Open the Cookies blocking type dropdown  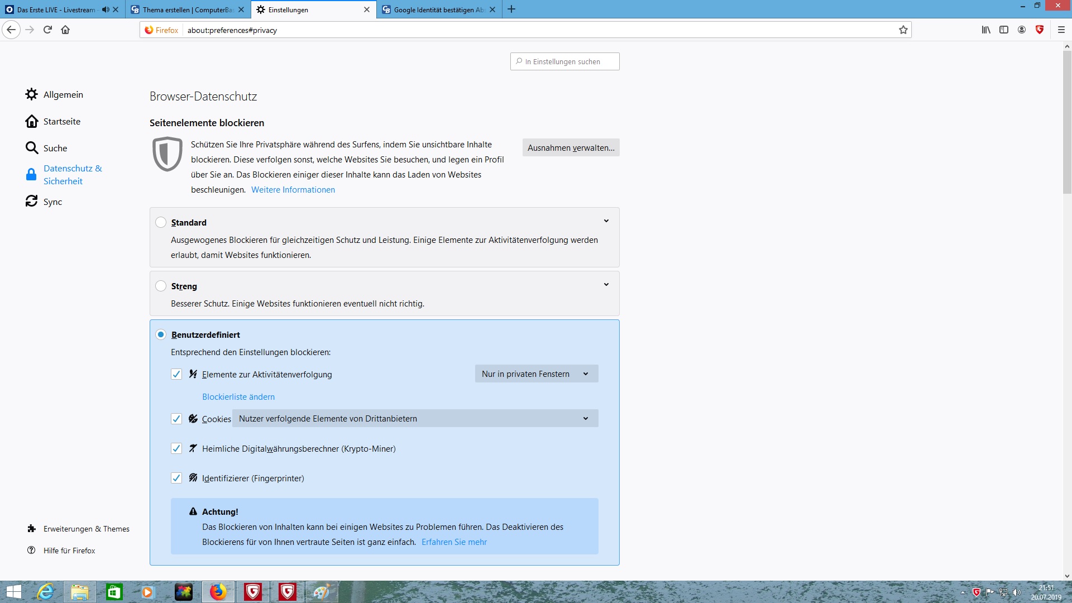415,418
